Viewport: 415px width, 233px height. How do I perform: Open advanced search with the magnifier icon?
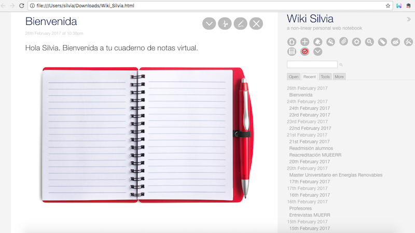tap(369, 42)
